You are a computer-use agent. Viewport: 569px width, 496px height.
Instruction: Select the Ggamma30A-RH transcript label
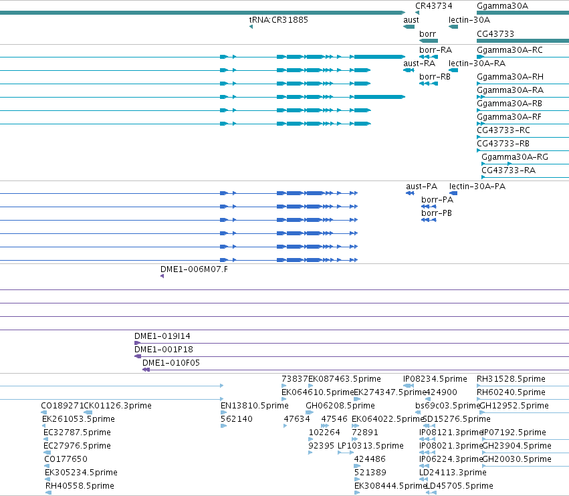pyautogui.click(x=510, y=77)
